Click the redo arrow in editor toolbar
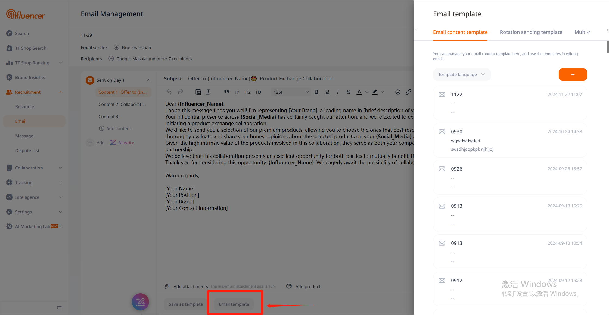 180,92
